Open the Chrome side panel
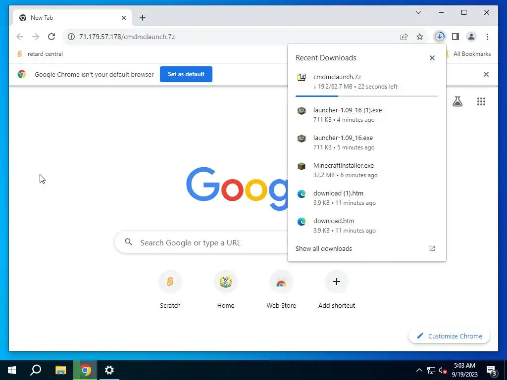The image size is (507, 380). pos(456,37)
